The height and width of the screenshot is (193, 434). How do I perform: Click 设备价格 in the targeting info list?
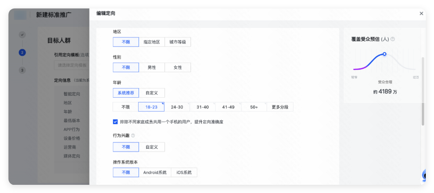tap(72, 138)
